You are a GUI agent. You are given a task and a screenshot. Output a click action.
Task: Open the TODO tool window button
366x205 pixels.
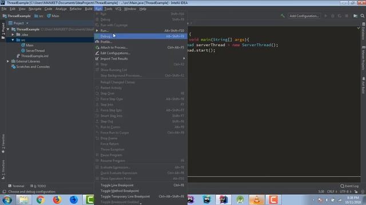point(38,186)
